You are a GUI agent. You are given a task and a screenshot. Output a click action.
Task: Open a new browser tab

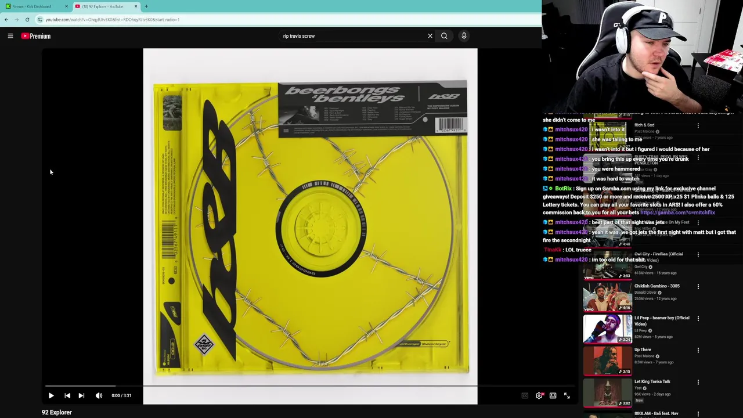pos(146,6)
